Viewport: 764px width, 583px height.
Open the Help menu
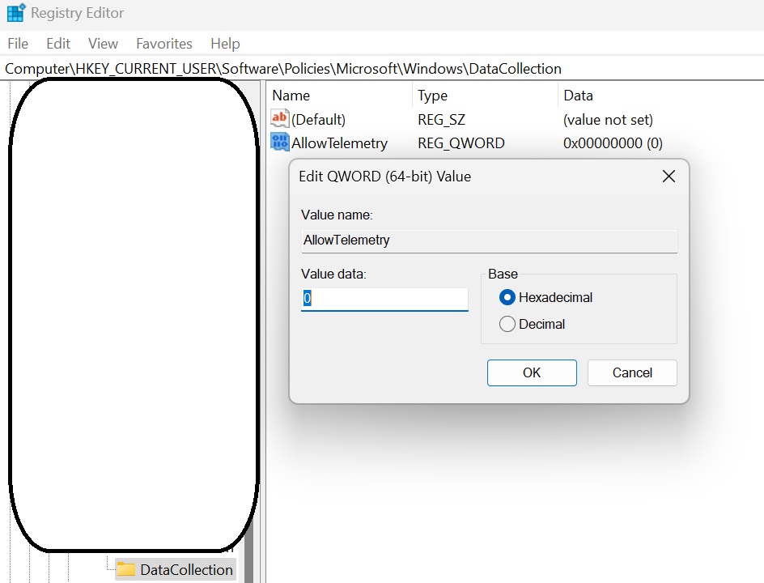click(225, 44)
